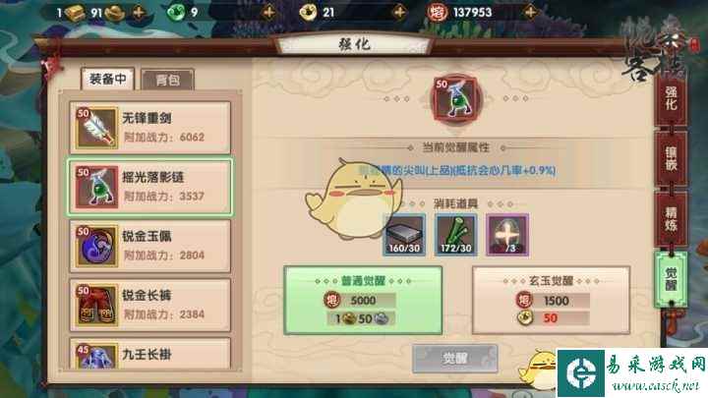Choose the 锐金玉佩 jade pendant icon
Screen dimensions: 708x398
coord(96,247)
